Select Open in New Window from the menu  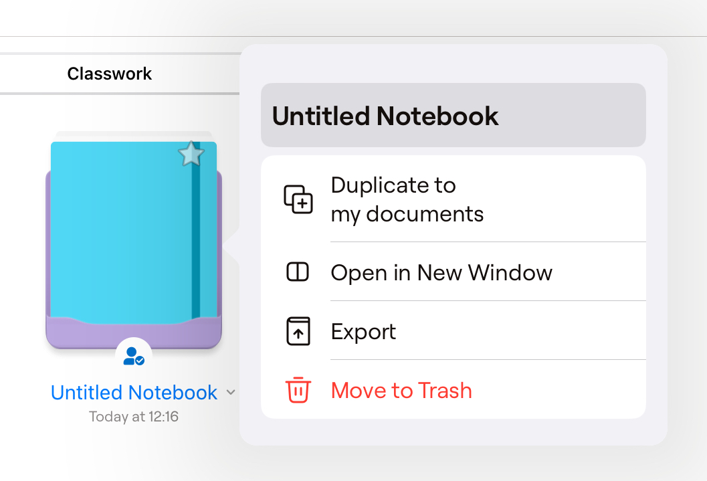(x=441, y=272)
